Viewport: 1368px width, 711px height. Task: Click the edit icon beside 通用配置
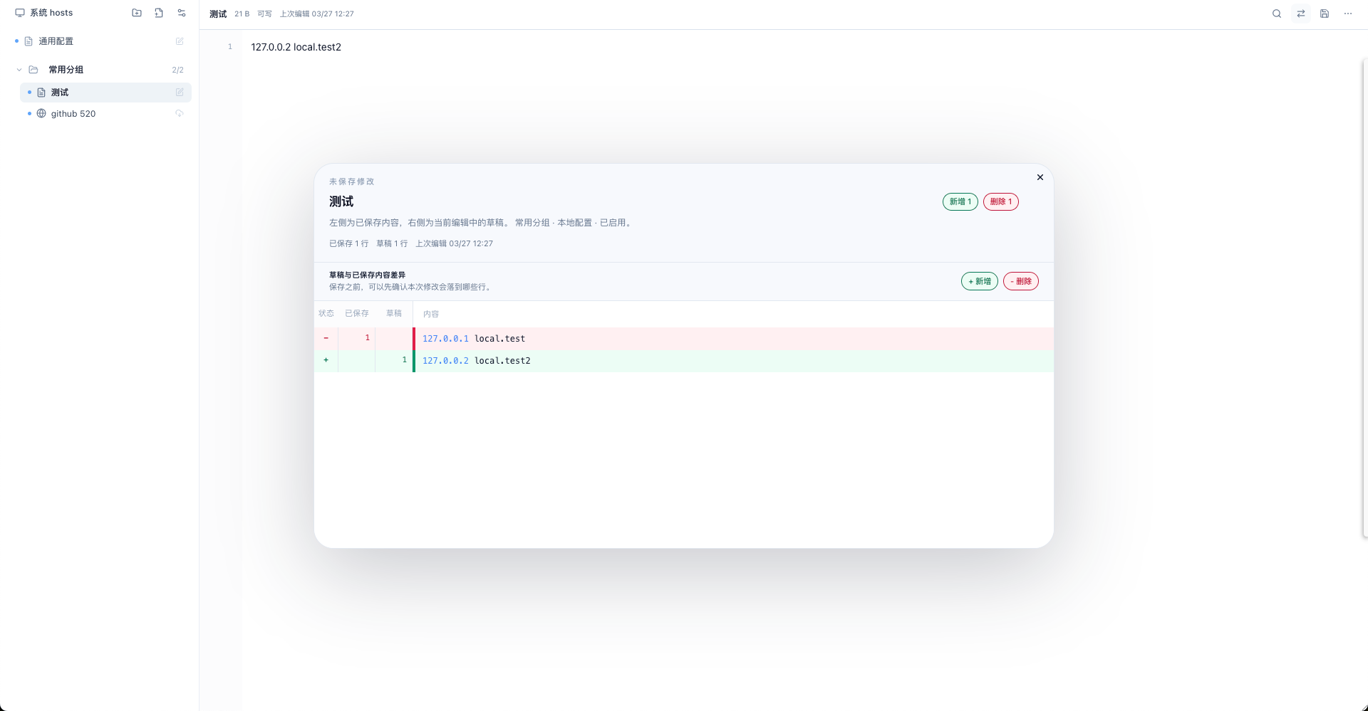coord(180,41)
